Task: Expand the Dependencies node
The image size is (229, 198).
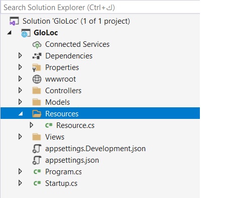Action: [x=20, y=55]
